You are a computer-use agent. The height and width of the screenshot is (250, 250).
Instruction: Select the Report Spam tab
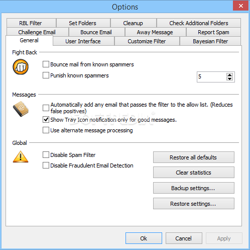[213, 32]
